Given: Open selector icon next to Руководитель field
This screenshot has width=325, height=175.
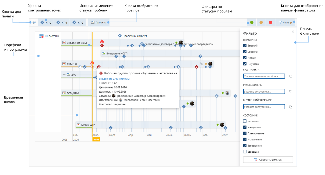Looking at the screenshot, I should coord(291,92).
